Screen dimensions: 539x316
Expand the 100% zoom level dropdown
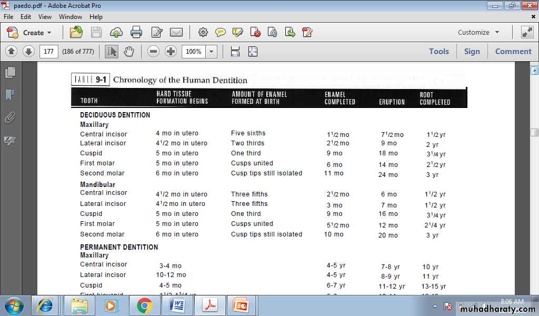(211, 52)
